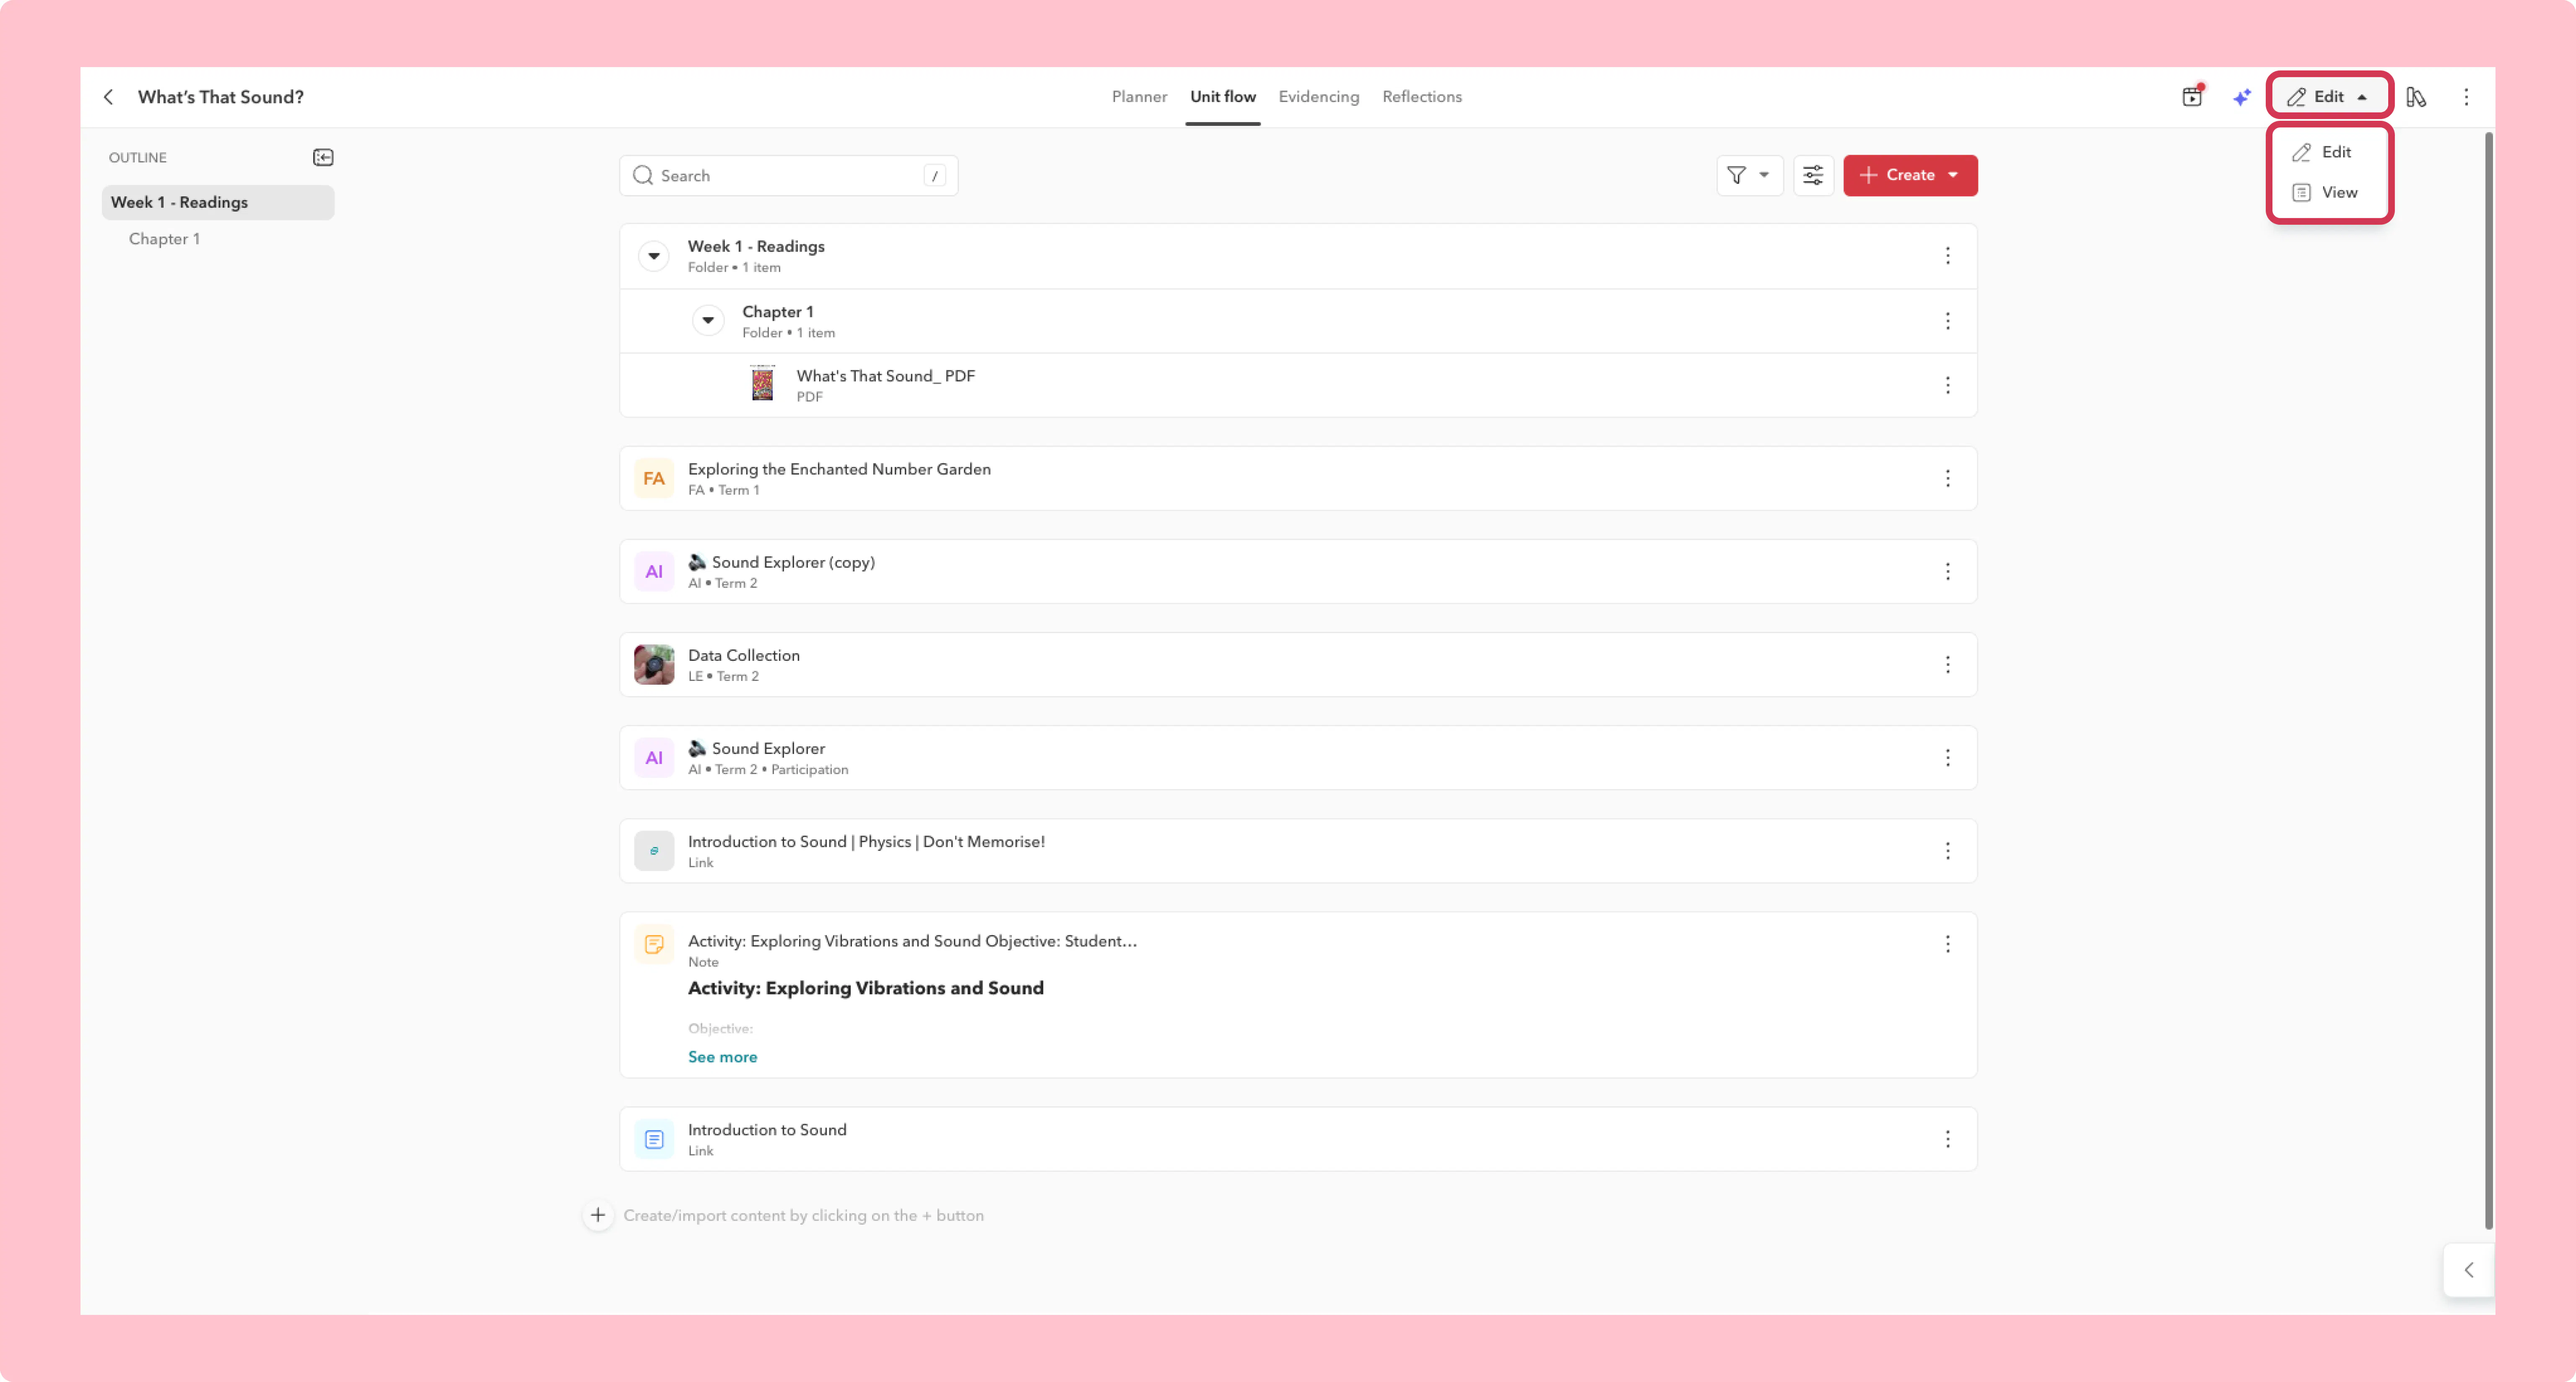Image resolution: width=2576 pixels, height=1382 pixels.
Task: Open options for Sound Explorer Participation item
Action: (x=1948, y=758)
